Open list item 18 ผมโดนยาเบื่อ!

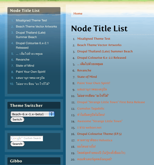tap(86, 146)
